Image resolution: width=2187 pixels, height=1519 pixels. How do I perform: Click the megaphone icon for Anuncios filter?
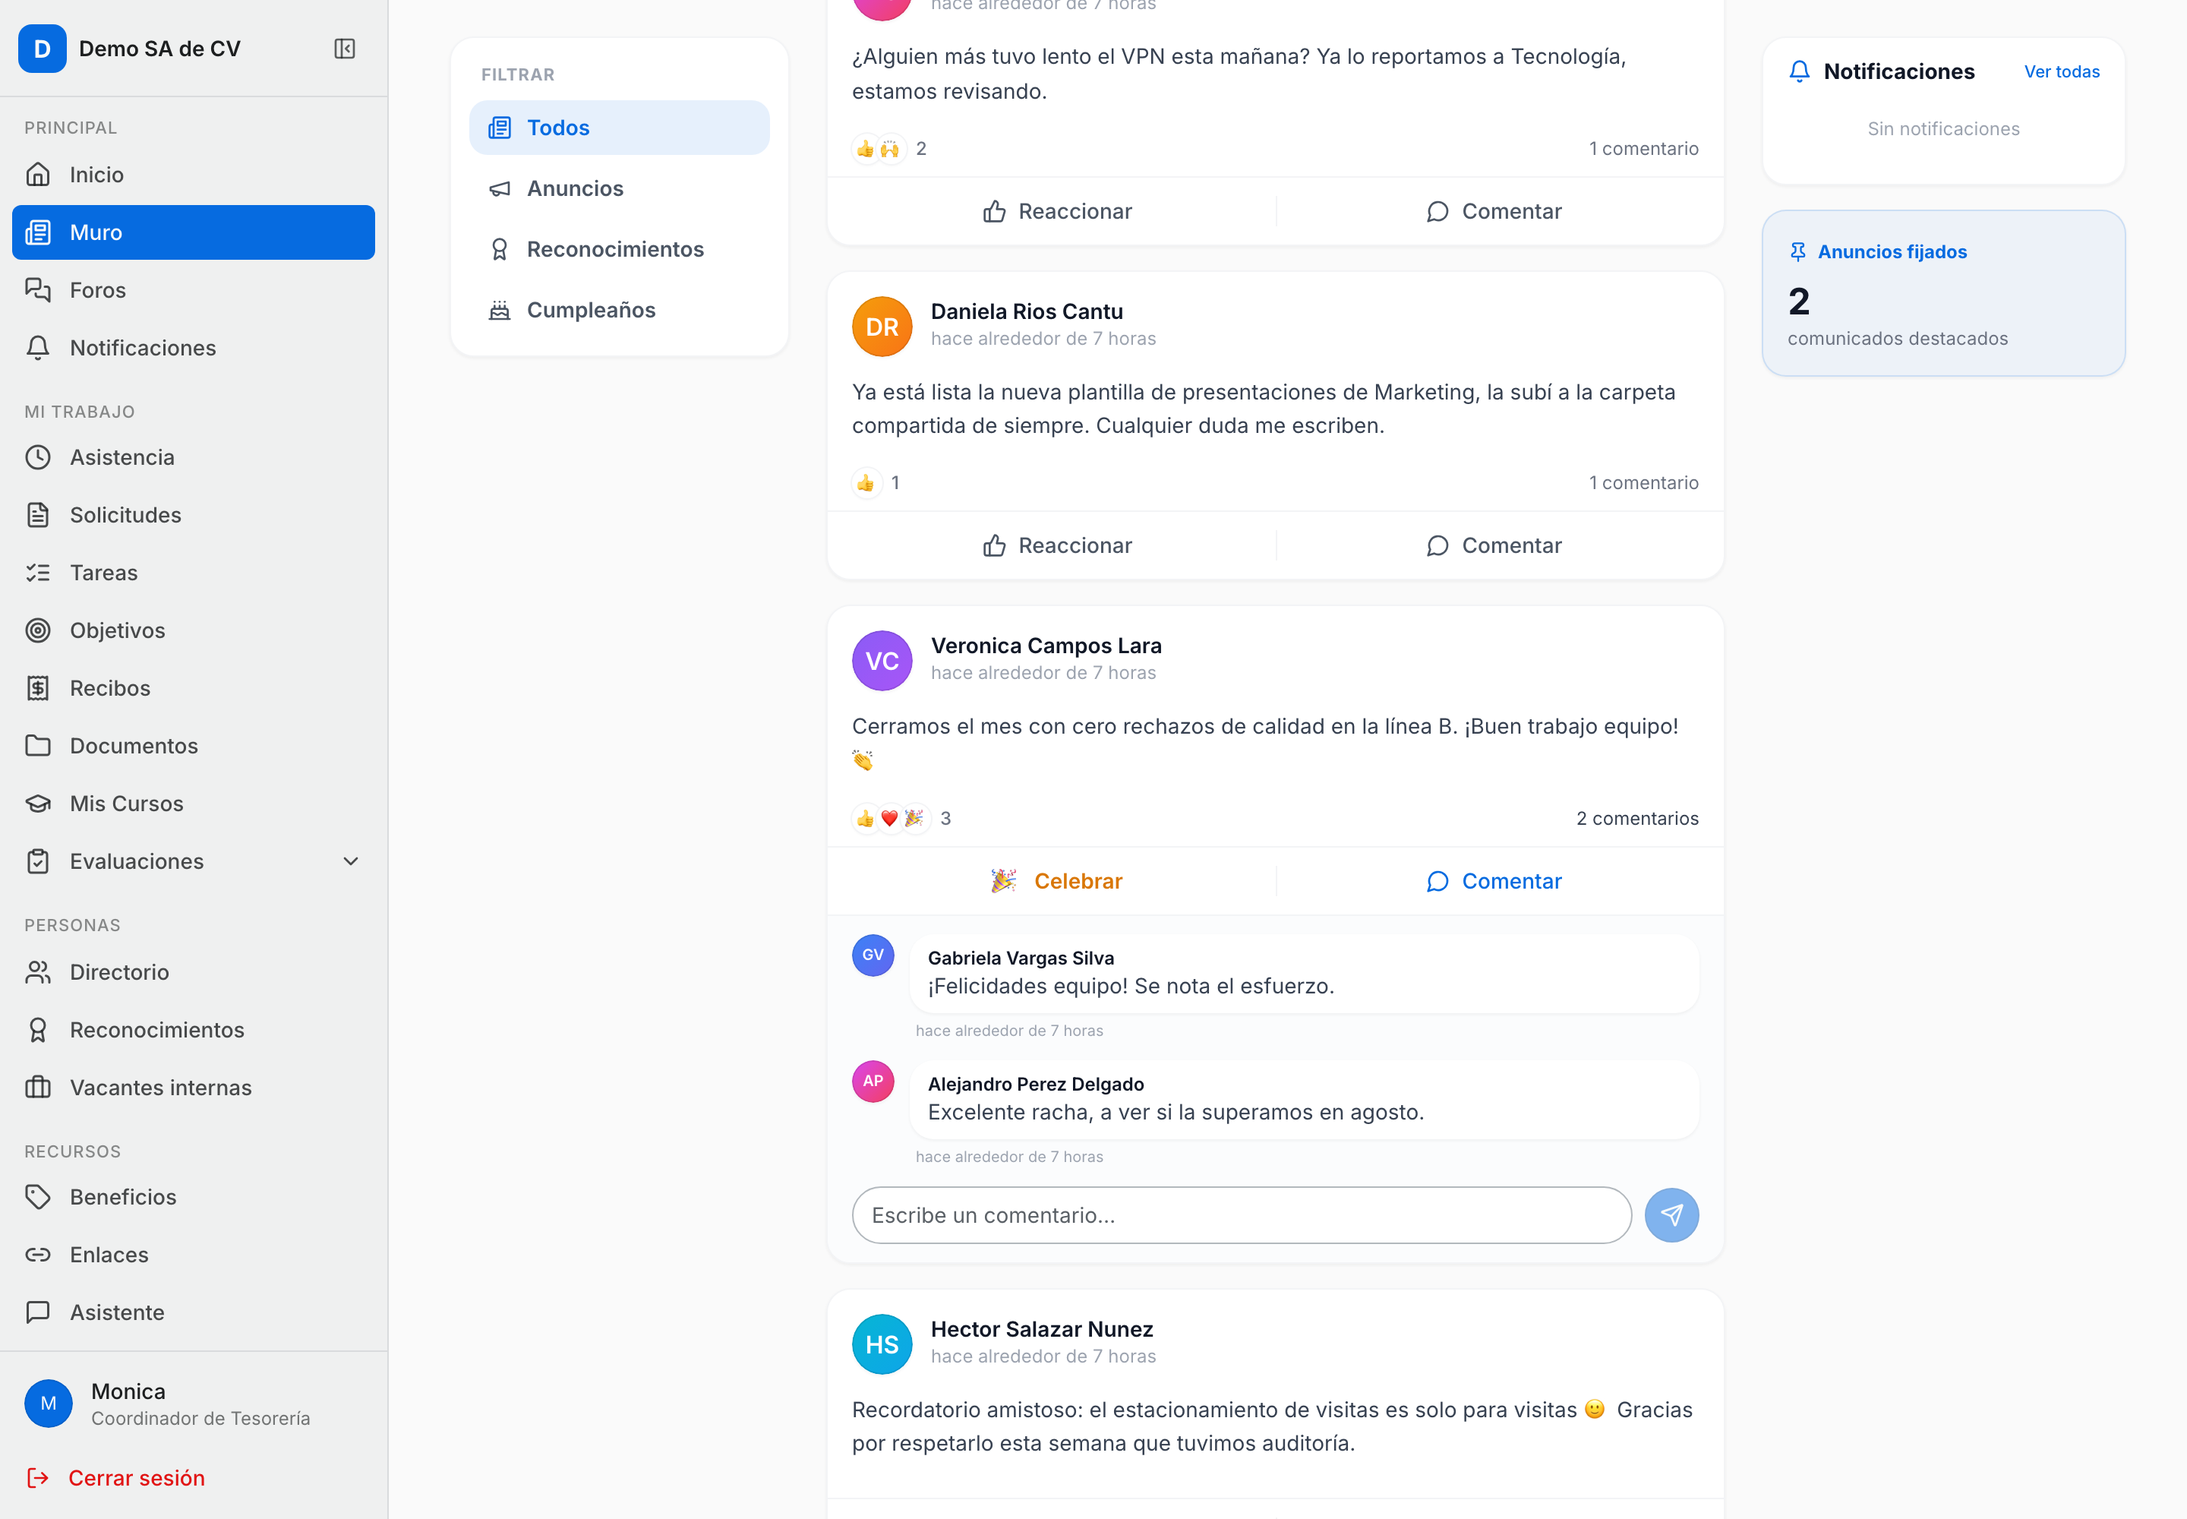500,188
